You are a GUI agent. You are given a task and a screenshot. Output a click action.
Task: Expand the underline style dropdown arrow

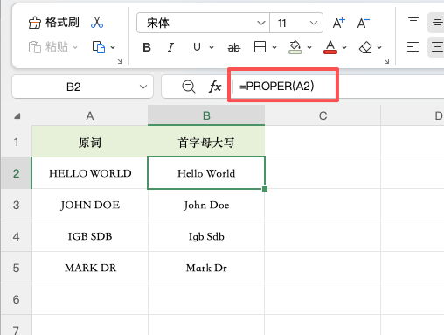pos(212,47)
